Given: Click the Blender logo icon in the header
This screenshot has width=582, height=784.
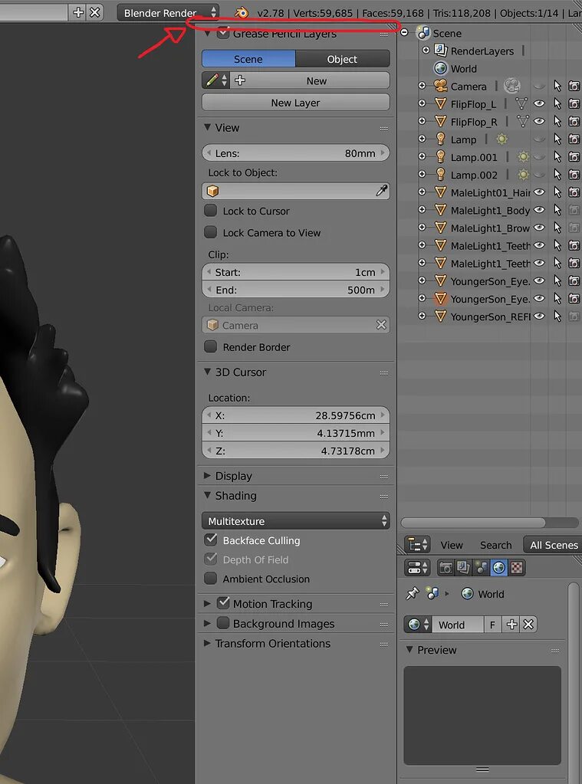Looking at the screenshot, I should 242,12.
